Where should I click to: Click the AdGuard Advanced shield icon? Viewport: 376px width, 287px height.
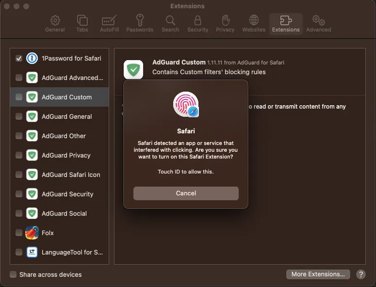click(x=32, y=78)
